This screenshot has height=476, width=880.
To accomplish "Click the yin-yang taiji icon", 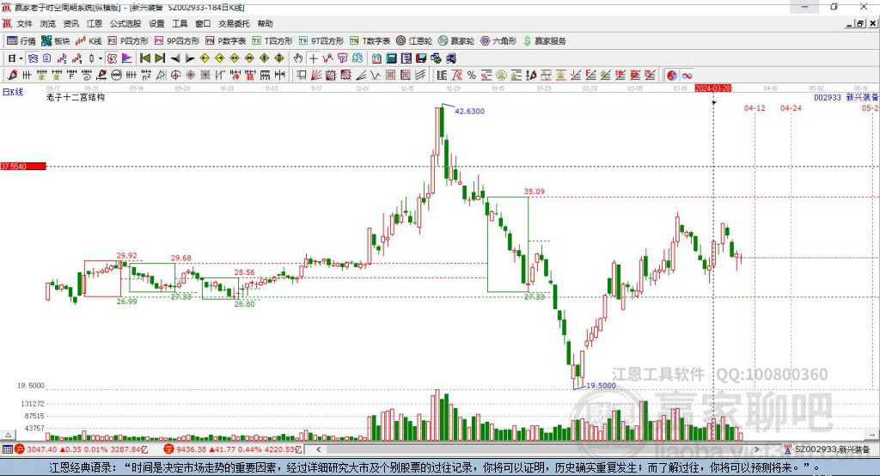I will pyautogui.click(x=672, y=76).
